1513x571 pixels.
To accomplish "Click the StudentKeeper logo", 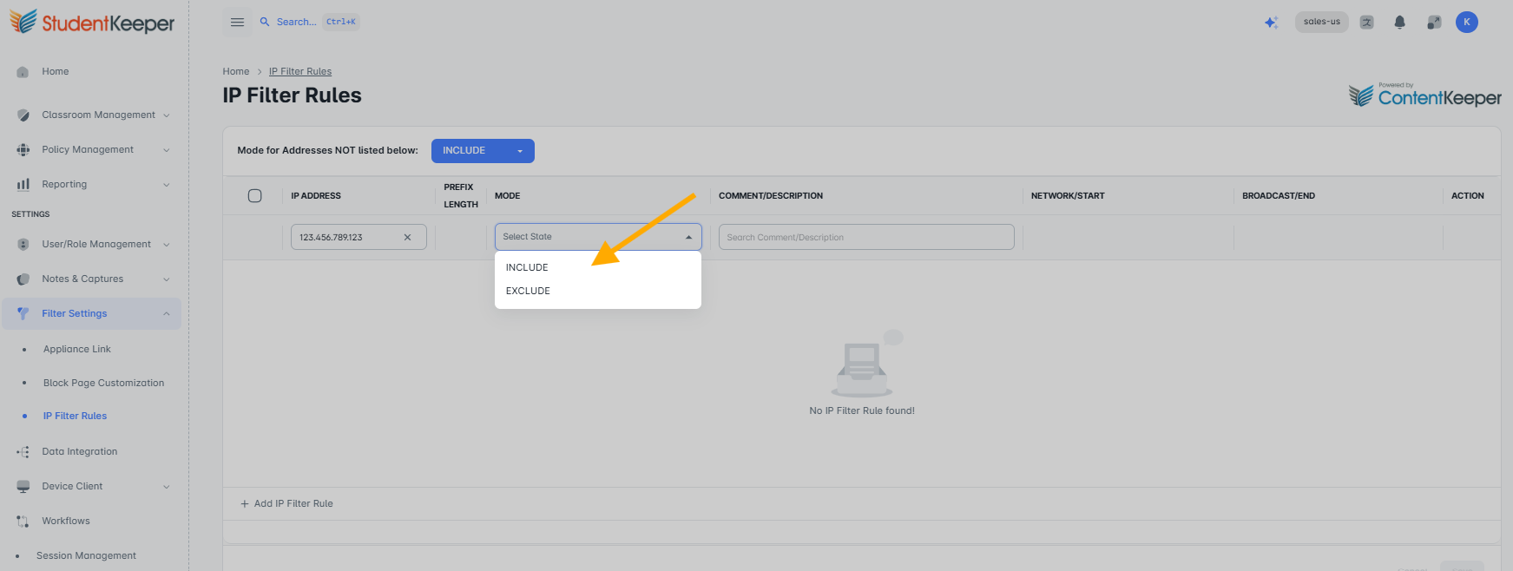I will (92, 22).
